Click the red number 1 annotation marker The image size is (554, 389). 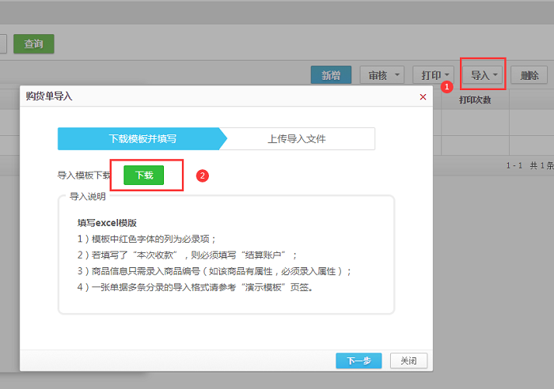click(446, 85)
